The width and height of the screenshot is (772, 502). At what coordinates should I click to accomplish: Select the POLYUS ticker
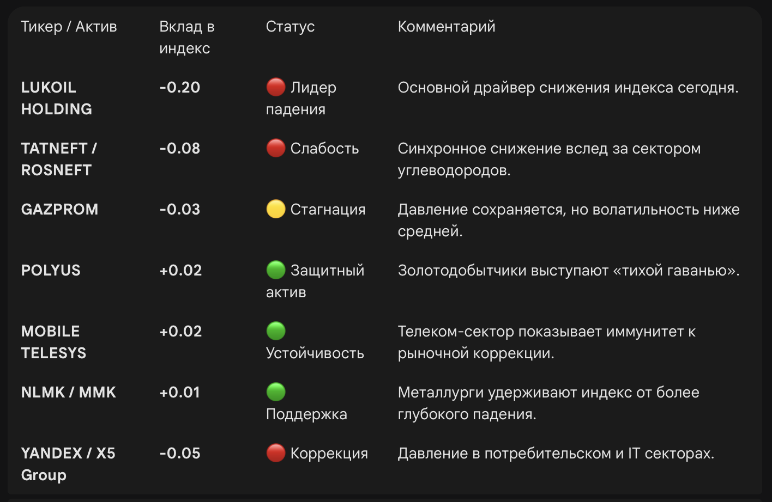51,270
